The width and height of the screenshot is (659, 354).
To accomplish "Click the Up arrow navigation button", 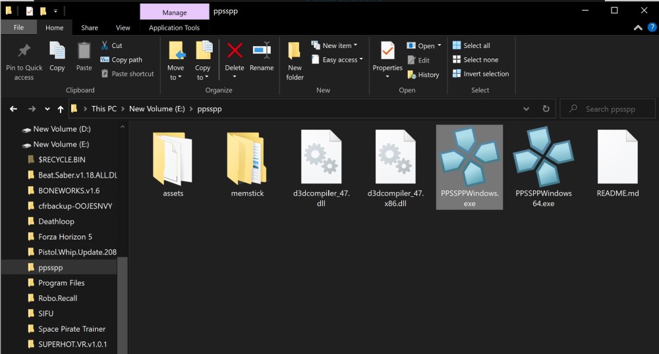I will [x=61, y=109].
